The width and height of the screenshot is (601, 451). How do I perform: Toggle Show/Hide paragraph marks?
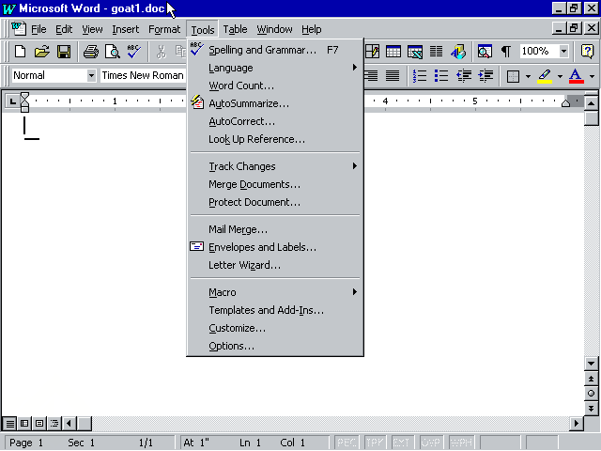pos(506,51)
